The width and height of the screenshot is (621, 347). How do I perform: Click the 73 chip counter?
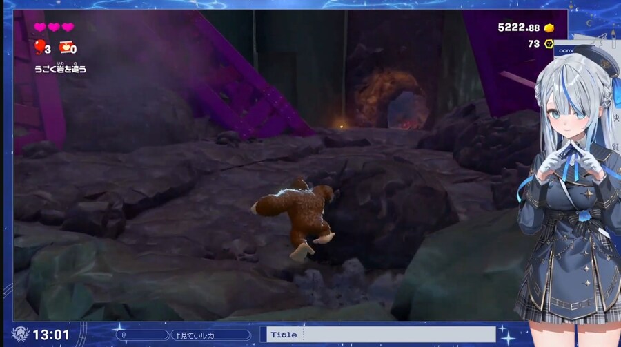[x=534, y=44]
